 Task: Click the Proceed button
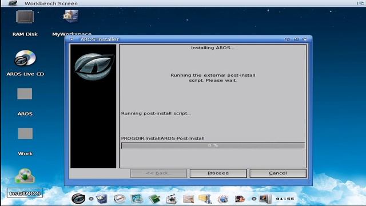pos(218,173)
